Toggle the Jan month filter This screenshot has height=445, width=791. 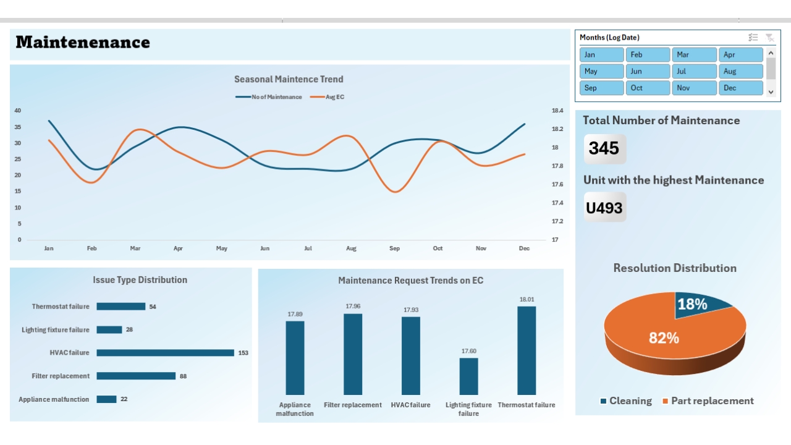point(601,54)
